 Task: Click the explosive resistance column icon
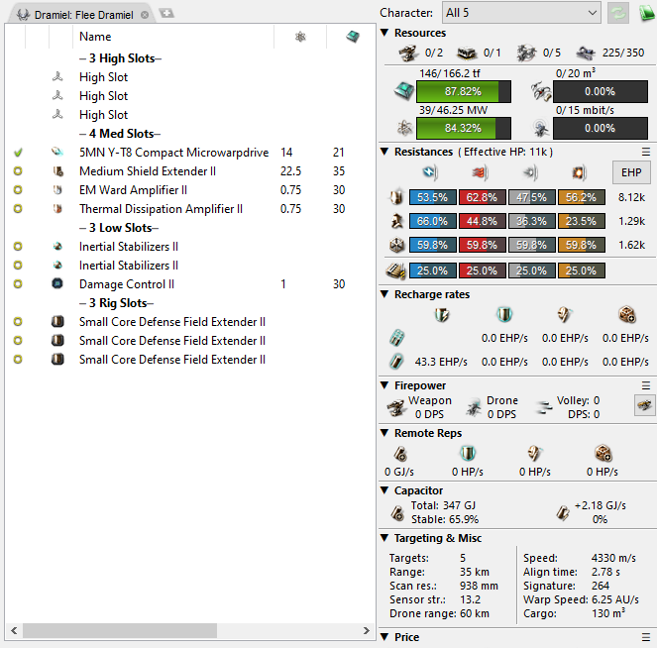click(579, 171)
